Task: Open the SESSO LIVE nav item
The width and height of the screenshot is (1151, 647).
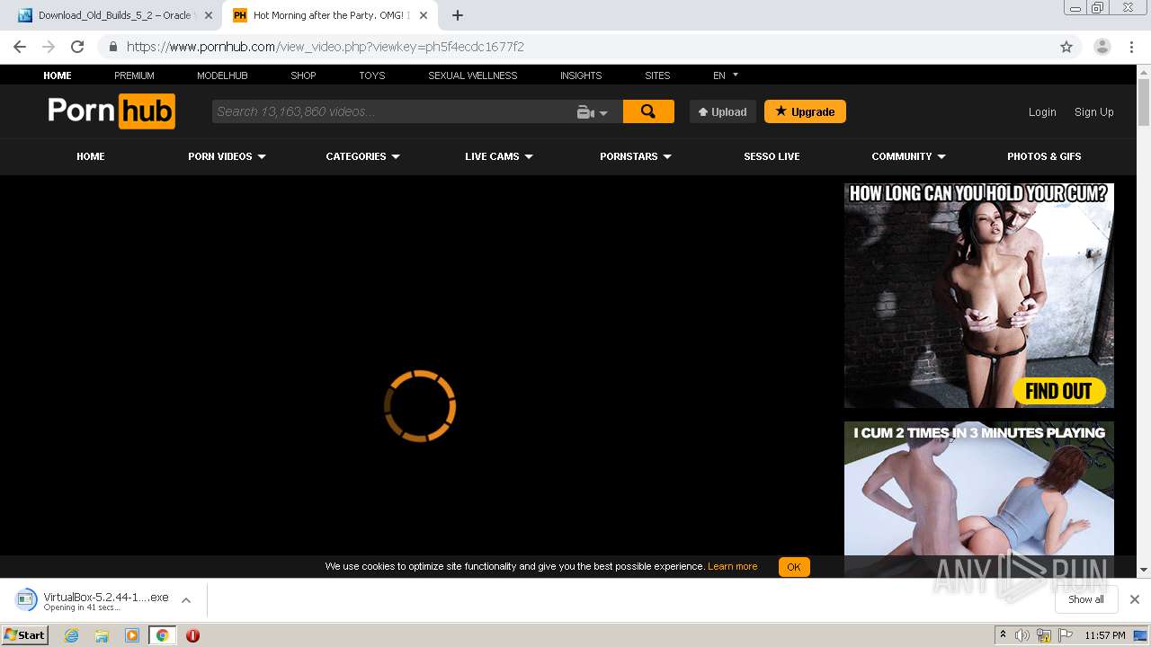Action: (772, 156)
